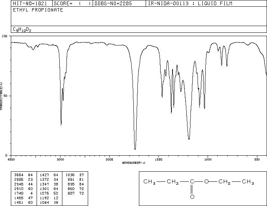
Task: Select peak table entry 1301
Action: 44,188
